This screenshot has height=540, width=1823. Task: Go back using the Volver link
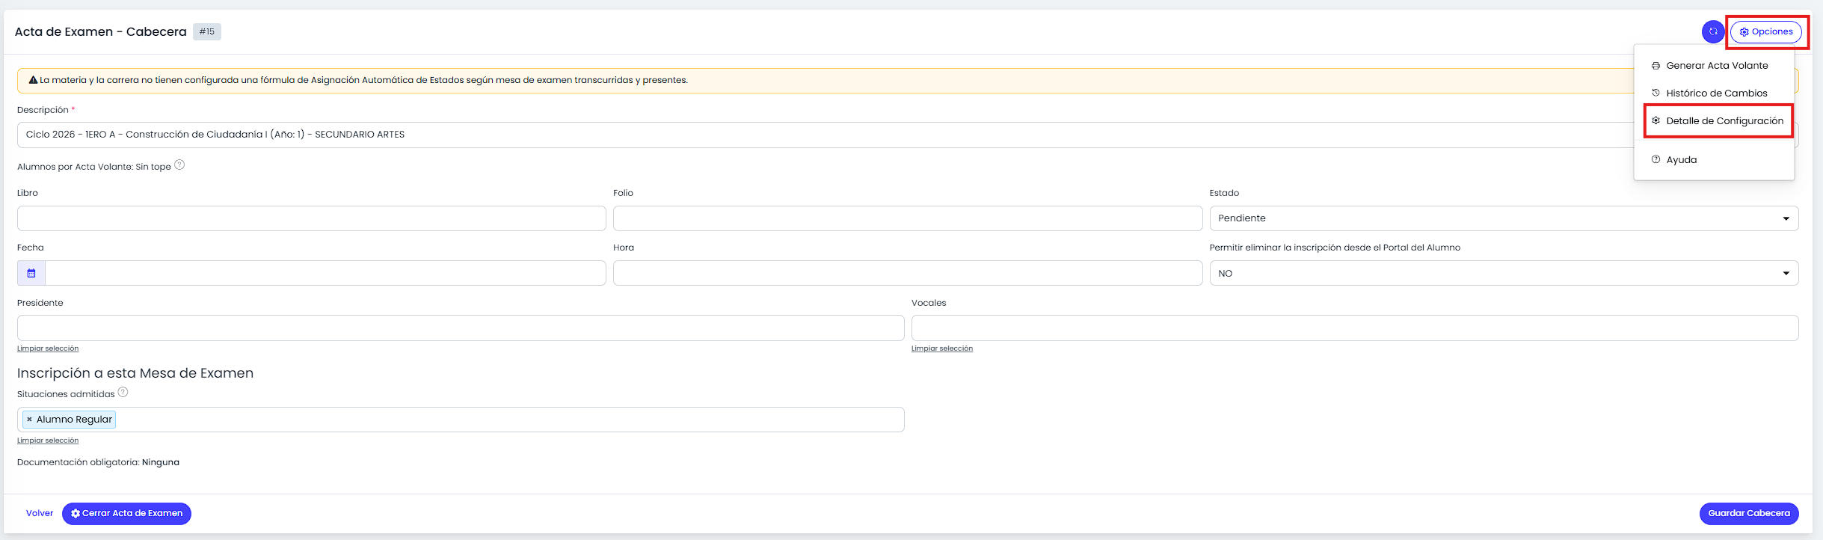(40, 514)
